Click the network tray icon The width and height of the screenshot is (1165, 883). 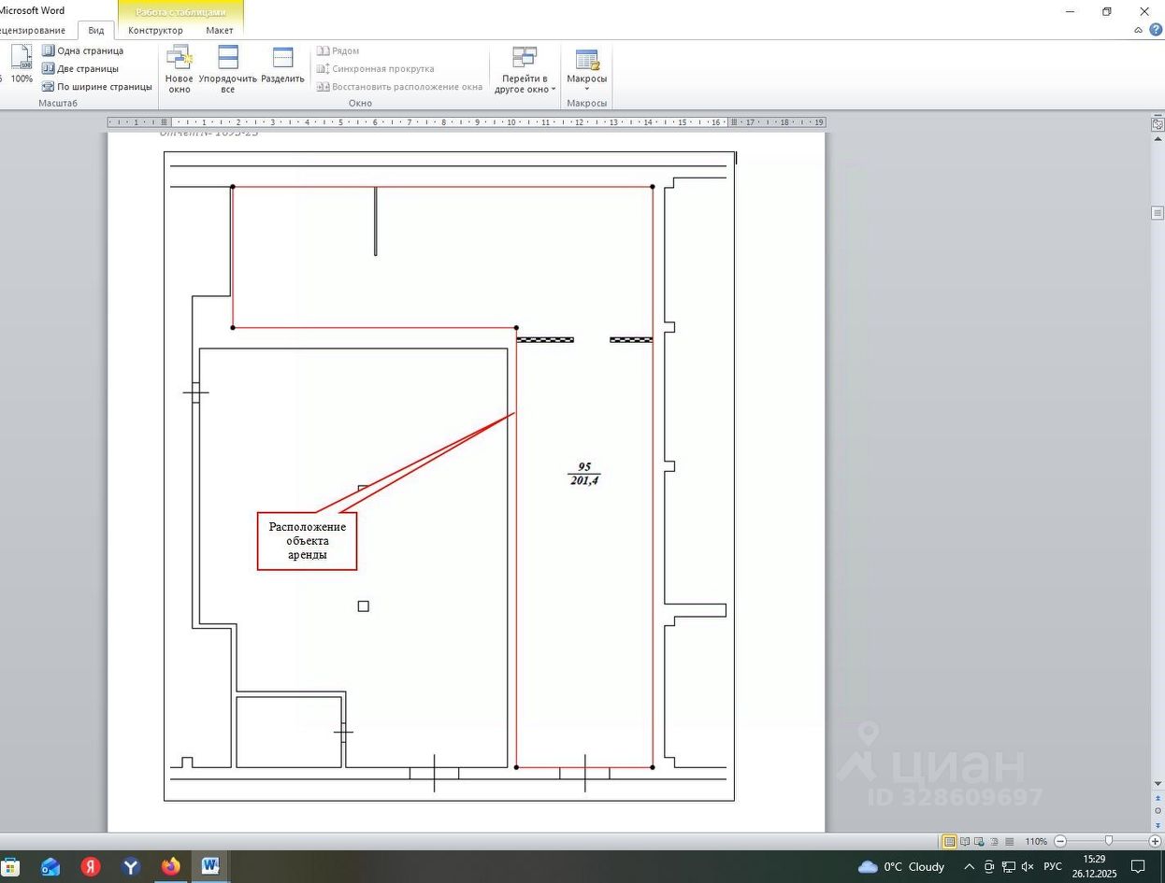click(1008, 866)
